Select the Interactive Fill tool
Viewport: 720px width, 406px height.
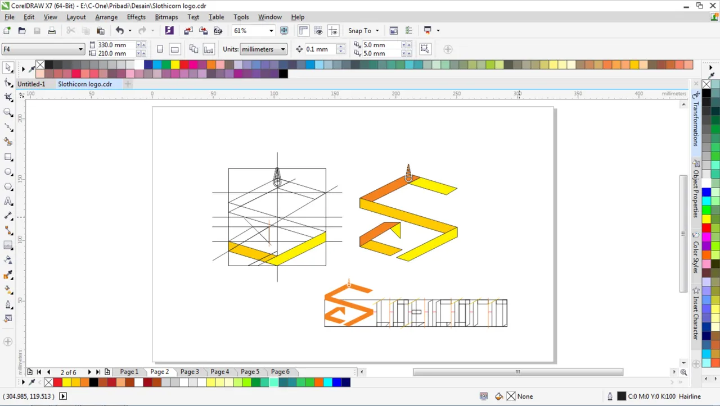pos(8,290)
